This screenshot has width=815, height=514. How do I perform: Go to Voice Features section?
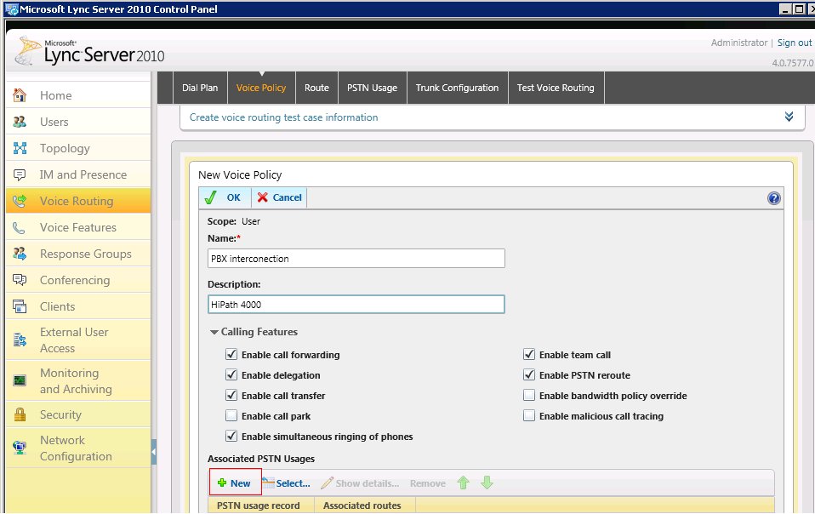click(78, 227)
